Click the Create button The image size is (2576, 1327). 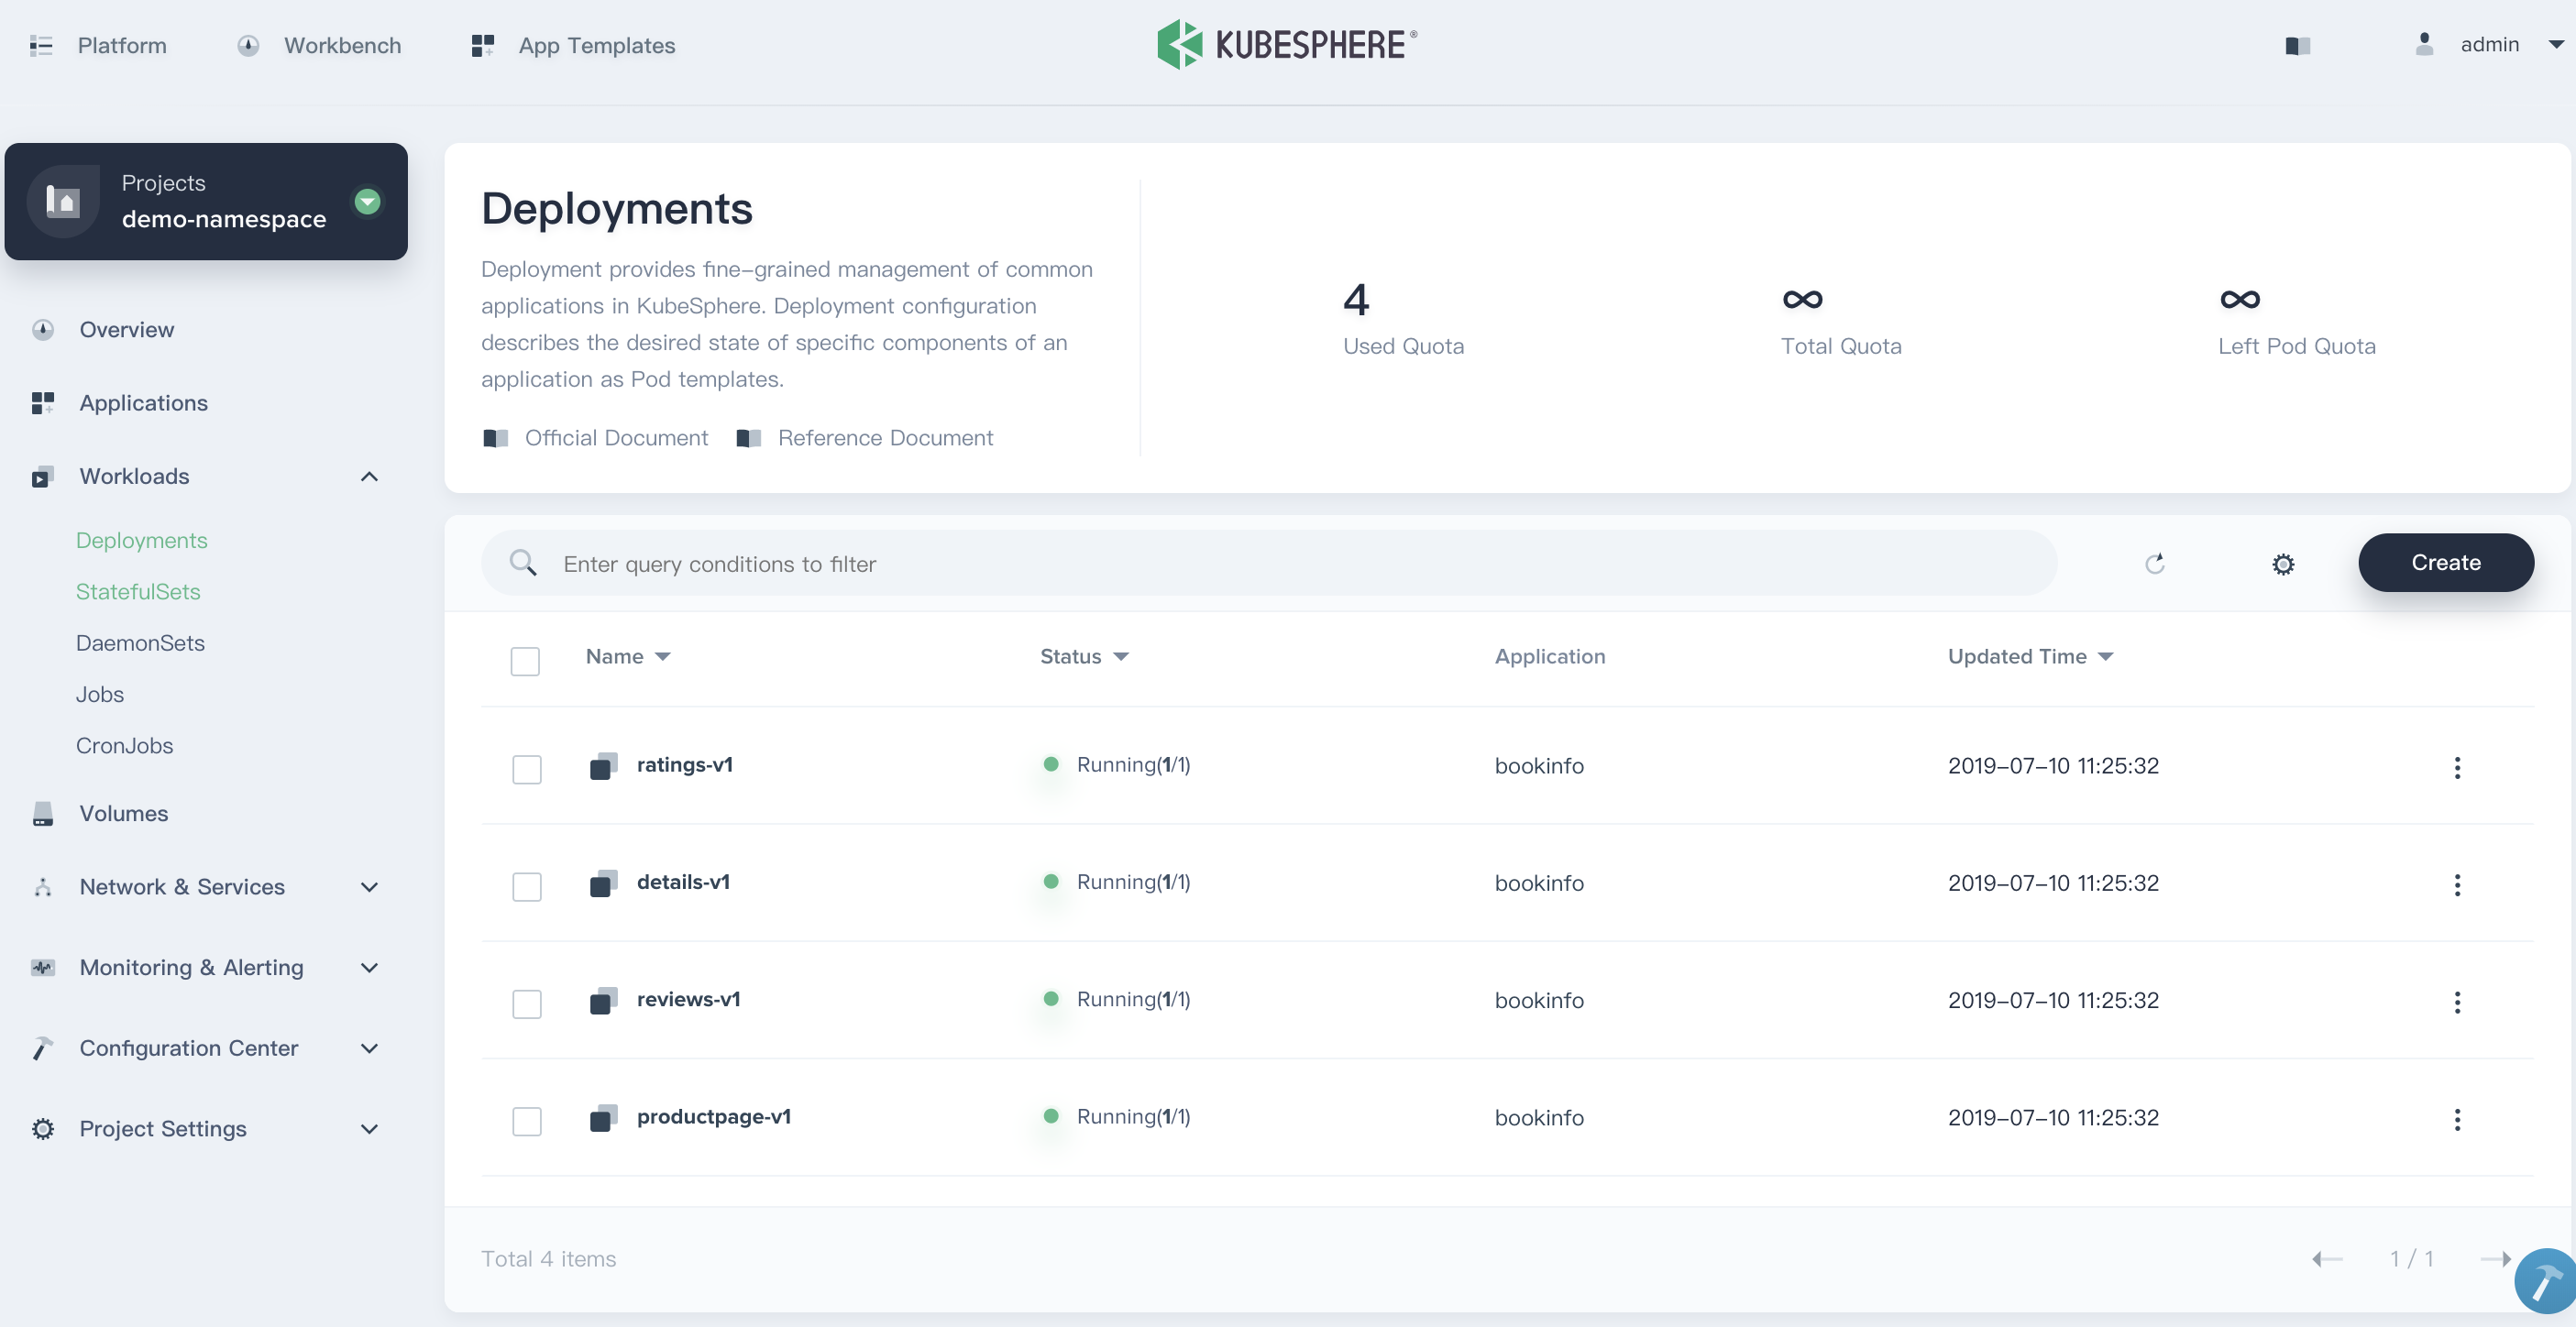(x=2445, y=562)
